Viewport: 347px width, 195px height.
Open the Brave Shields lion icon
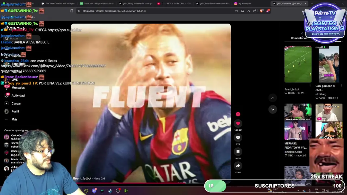coord(261,11)
